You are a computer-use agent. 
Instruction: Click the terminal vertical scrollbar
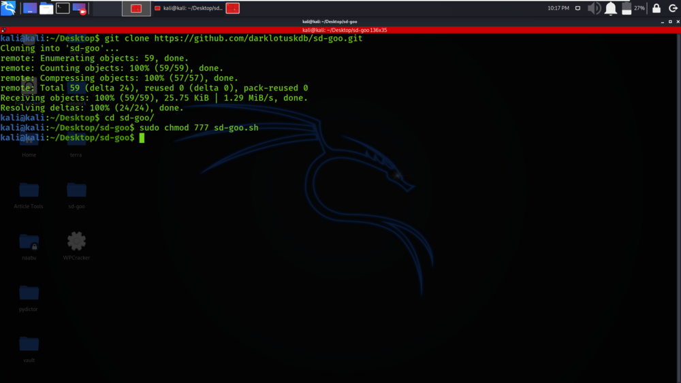[678, 207]
